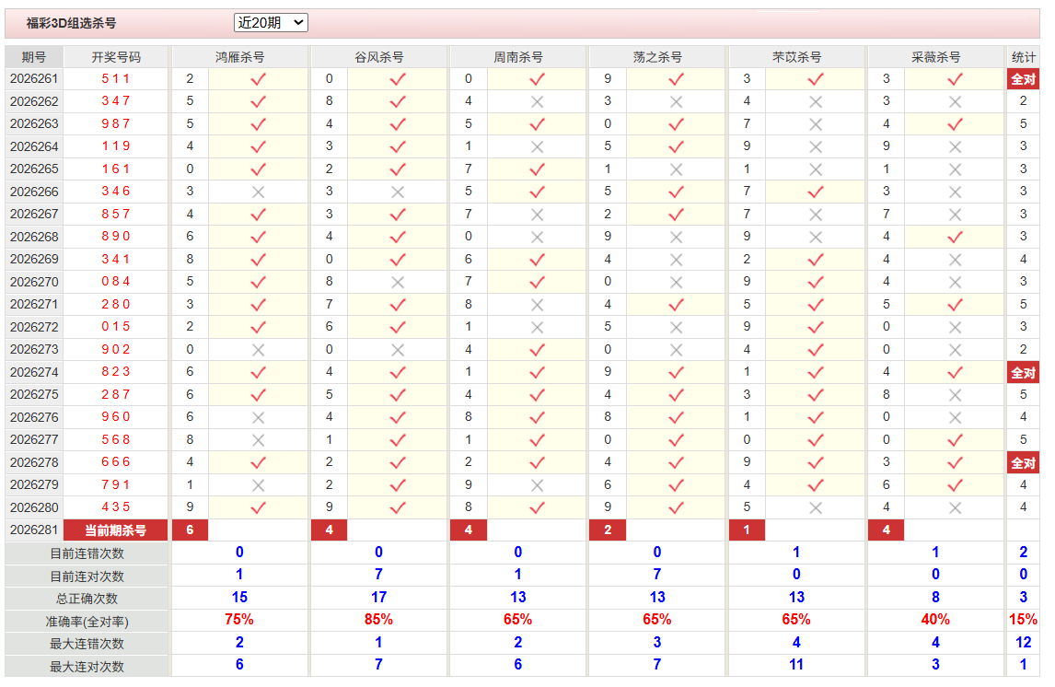Click the 85% accuracy value
Image resolution: width=1055 pixels, height=687 pixels.
tap(378, 620)
